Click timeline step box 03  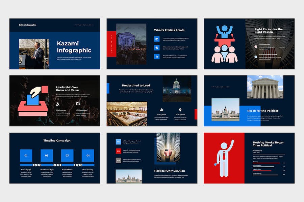tap(67, 156)
